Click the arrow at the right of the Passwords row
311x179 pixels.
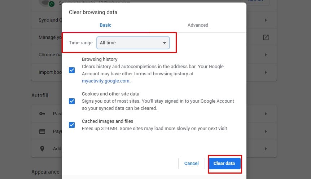(266, 114)
